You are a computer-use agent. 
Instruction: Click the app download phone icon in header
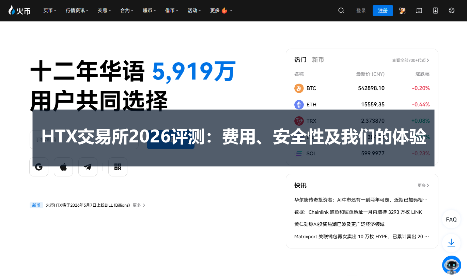click(x=435, y=11)
